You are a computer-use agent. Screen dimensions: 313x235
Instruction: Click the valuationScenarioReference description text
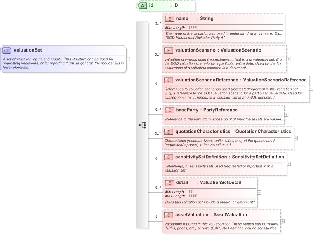pos(233,93)
